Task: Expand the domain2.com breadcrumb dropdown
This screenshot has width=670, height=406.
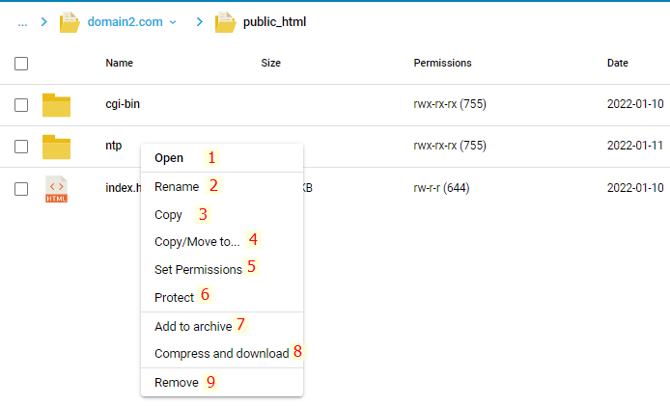Action: (173, 21)
